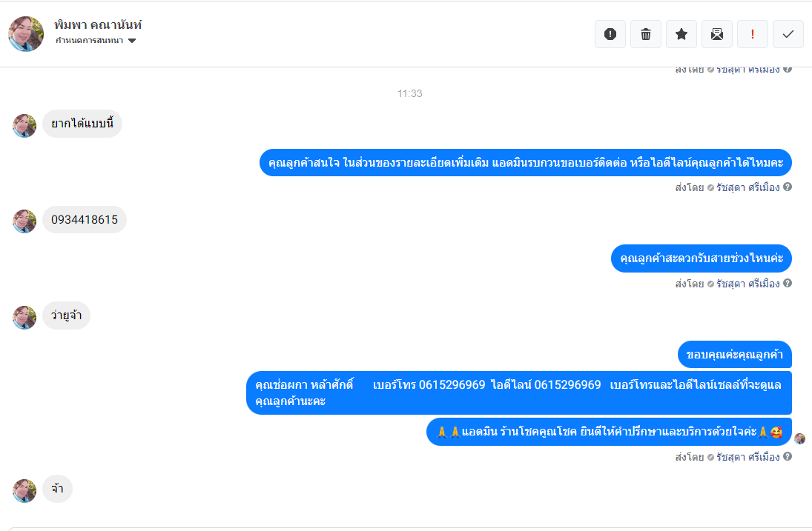Image resolution: width=812 pixels, height=531 pixels.
Task: Click avatar next to the 'จ้า' message
Action: pos(24,490)
